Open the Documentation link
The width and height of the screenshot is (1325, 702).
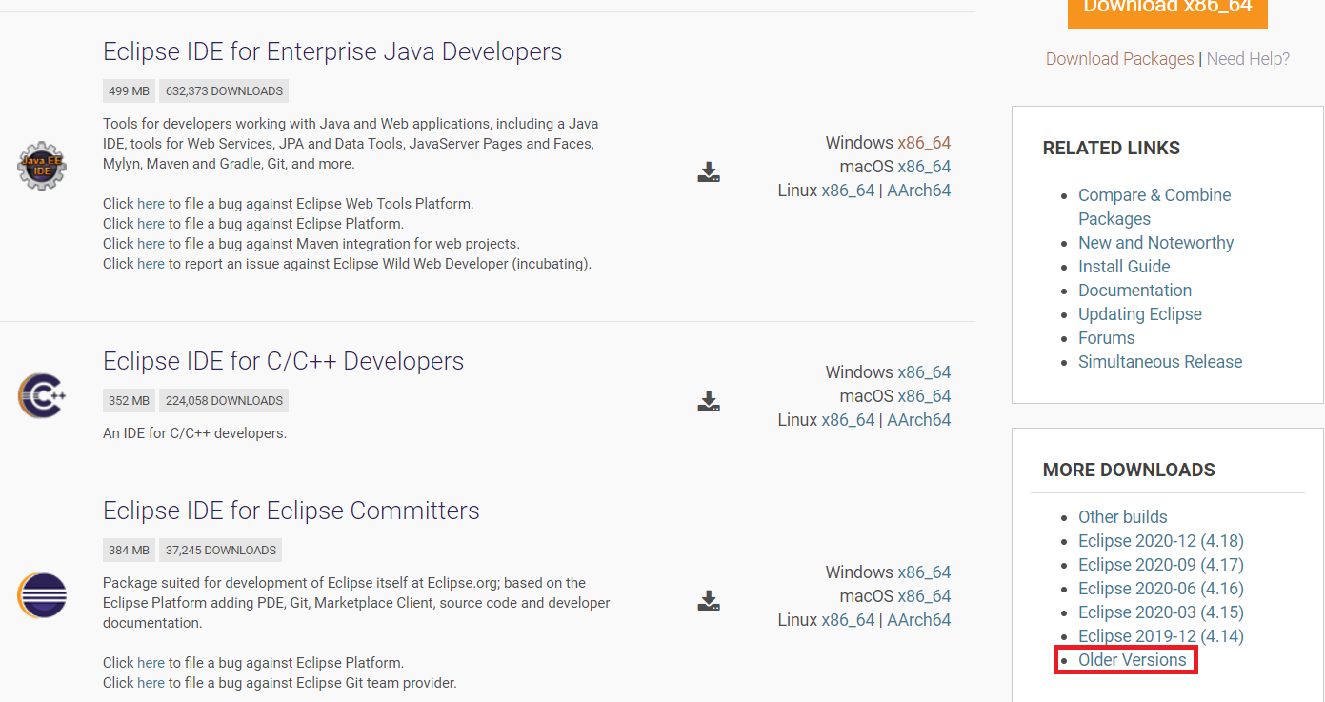click(x=1134, y=291)
